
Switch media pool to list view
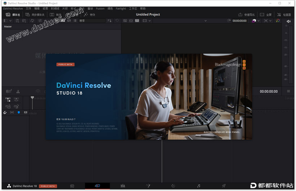point(75,21)
